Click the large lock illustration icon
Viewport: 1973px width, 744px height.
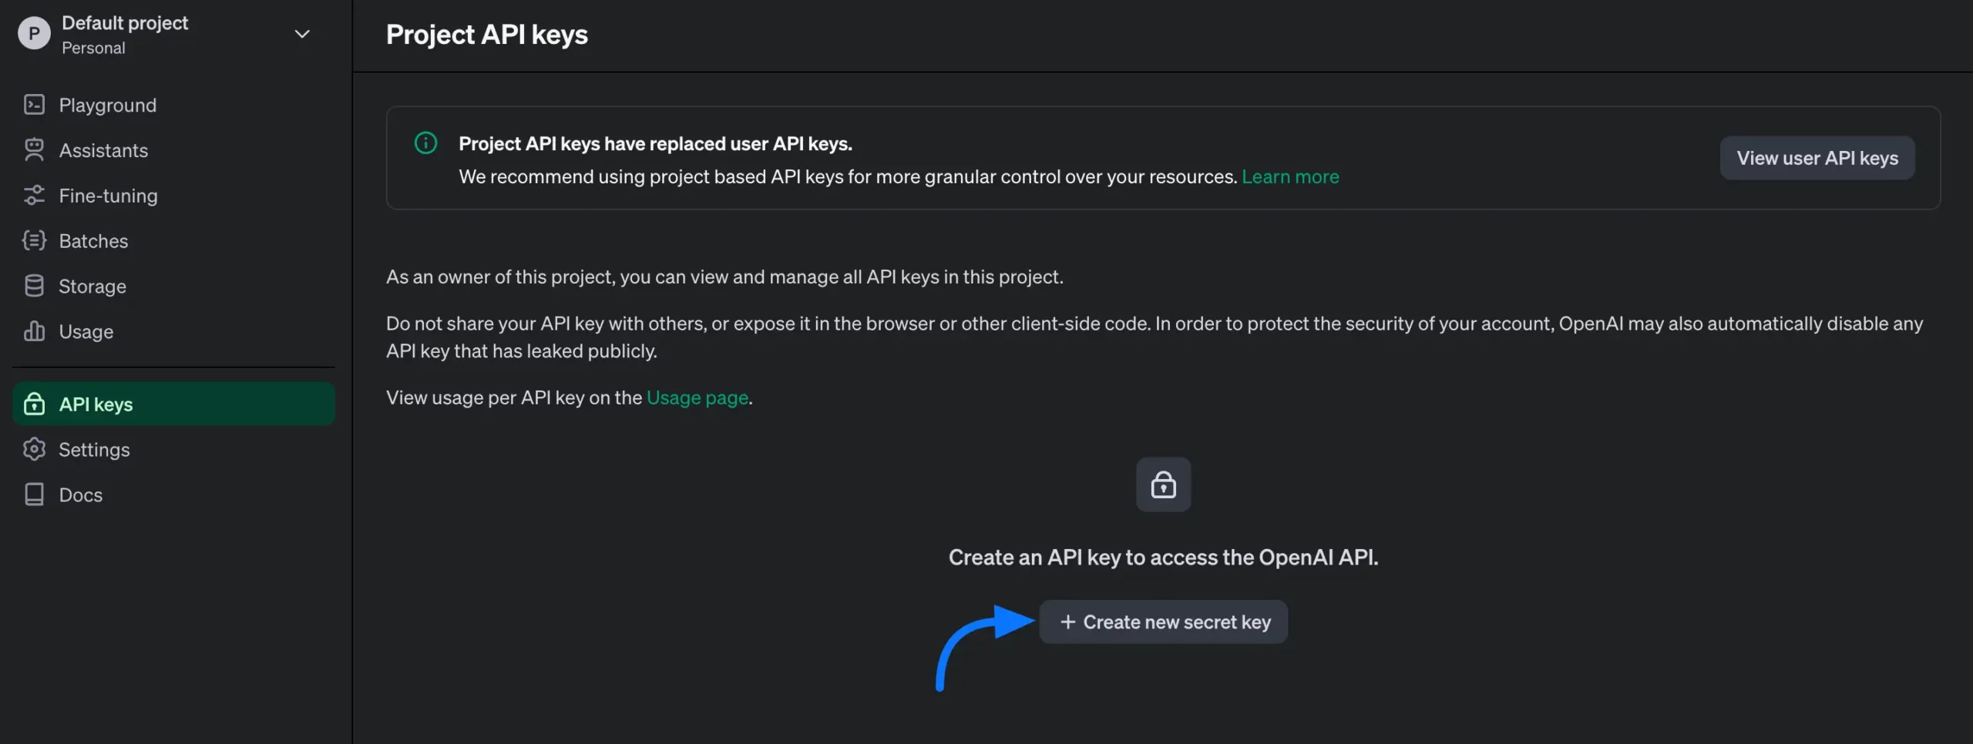(x=1163, y=484)
